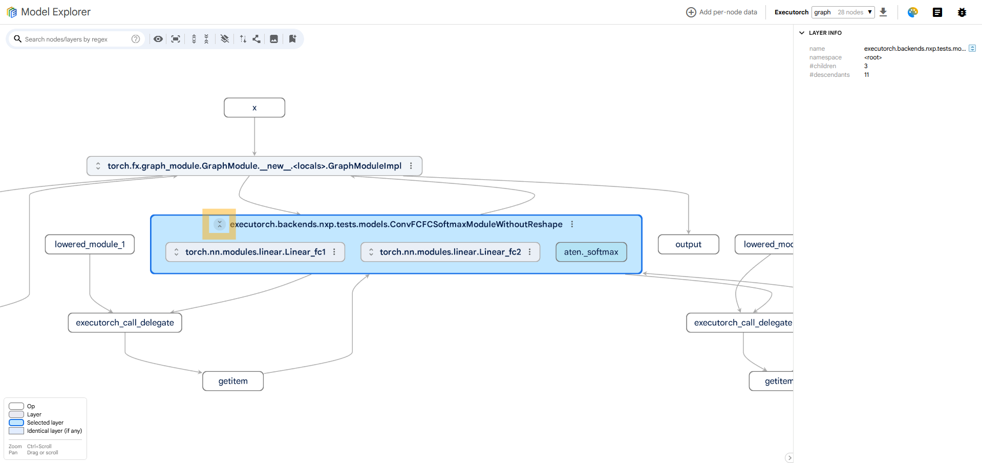
Task: Download graph as PNG image icon
Action: [x=274, y=39]
